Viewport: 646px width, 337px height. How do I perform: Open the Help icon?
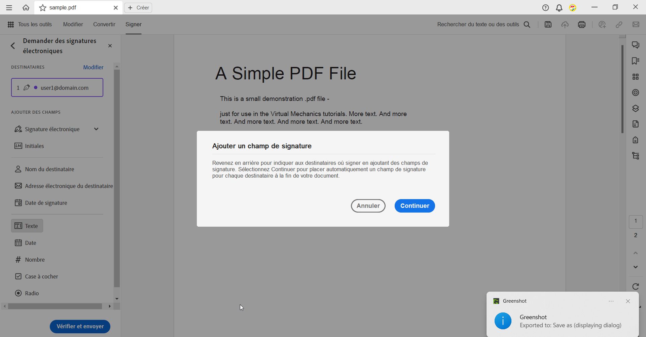click(545, 8)
